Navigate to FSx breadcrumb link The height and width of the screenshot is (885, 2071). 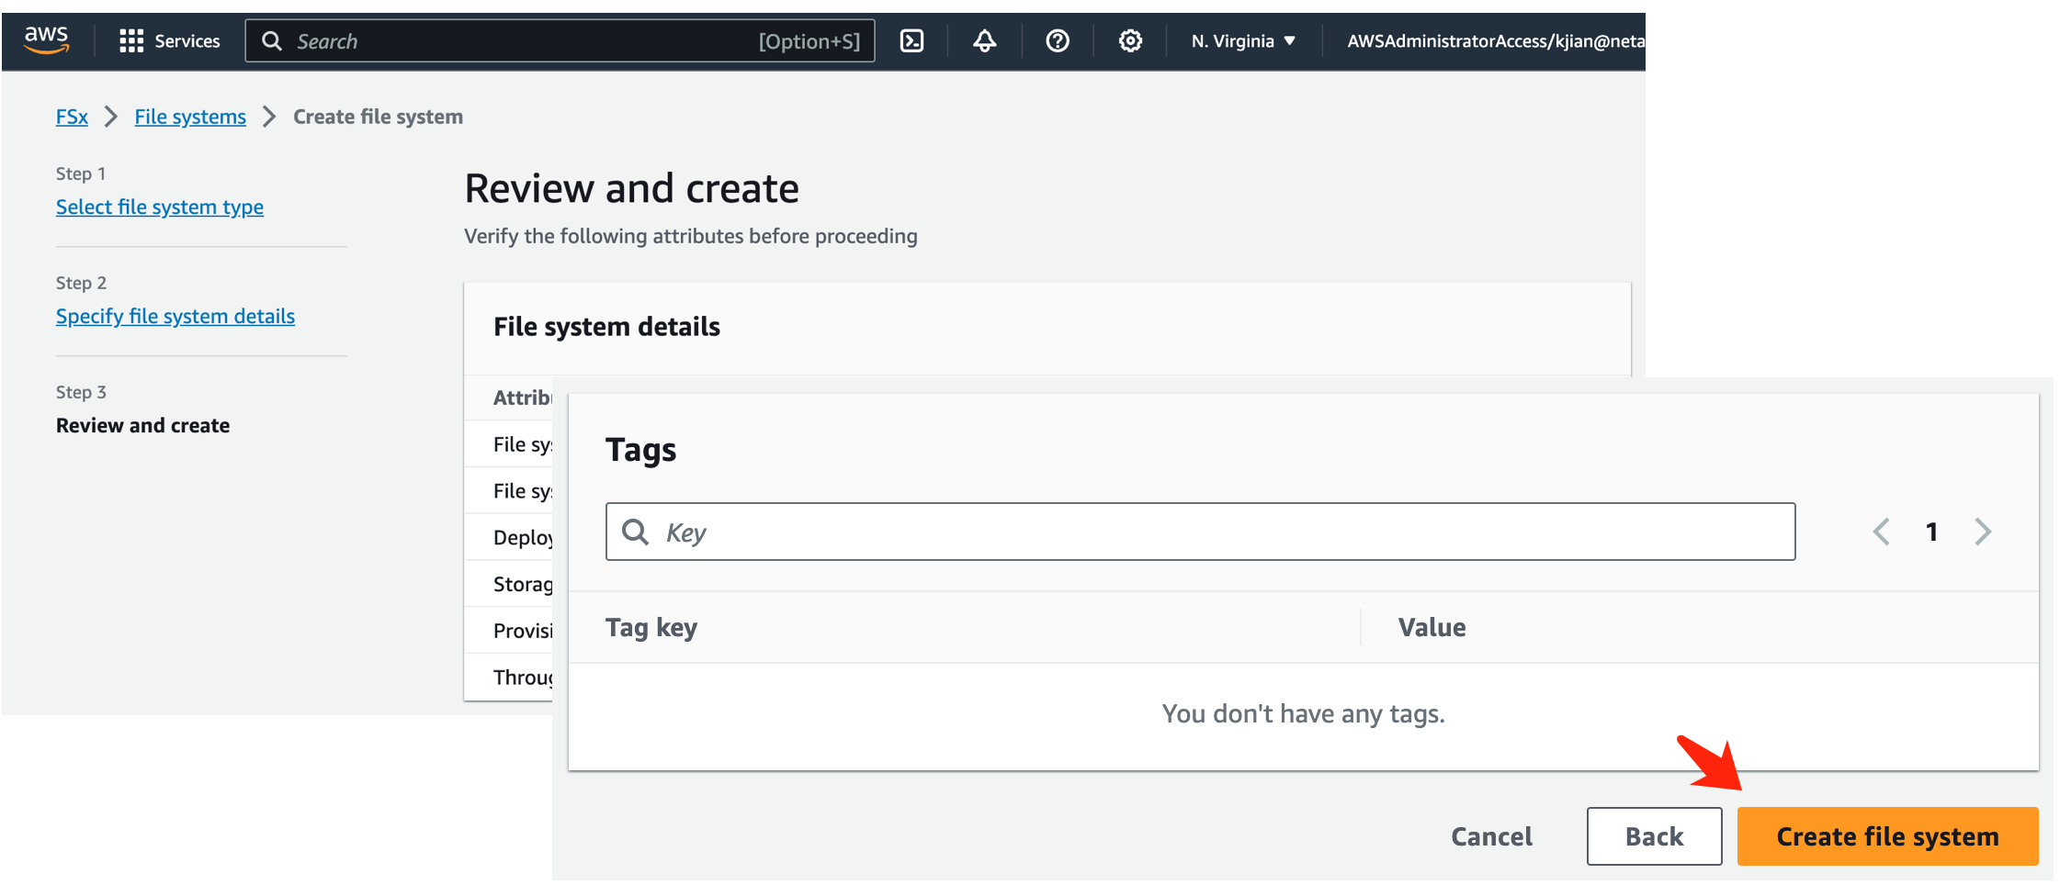click(72, 118)
